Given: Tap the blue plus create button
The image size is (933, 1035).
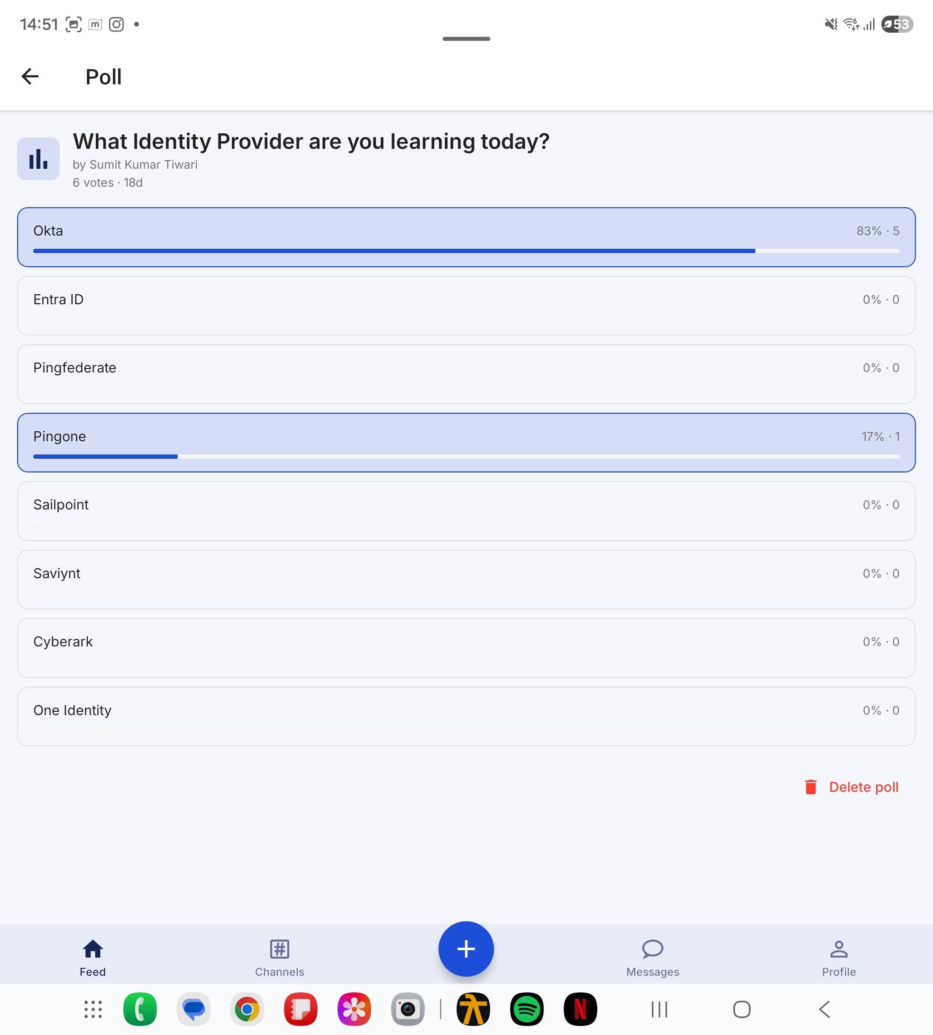Looking at the screenshot, I should coord(466,948).
